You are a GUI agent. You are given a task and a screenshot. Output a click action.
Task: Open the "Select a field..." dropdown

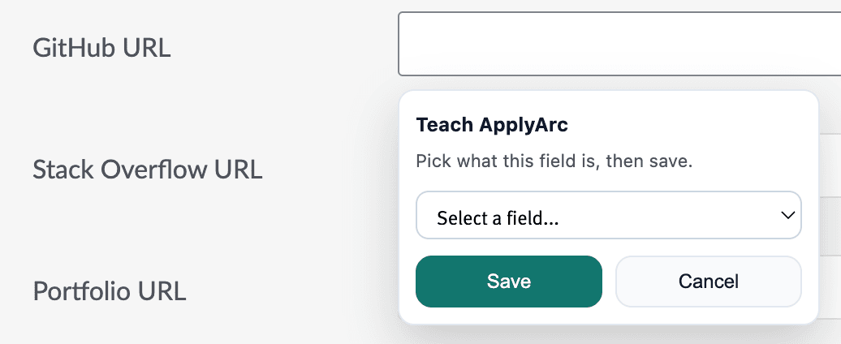pyautogui.click(x=608, y=216)
